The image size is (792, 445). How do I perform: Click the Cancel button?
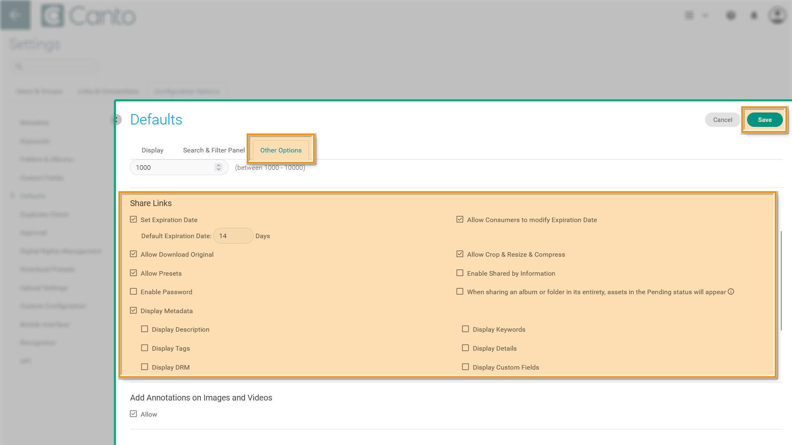tap(722, 120)
